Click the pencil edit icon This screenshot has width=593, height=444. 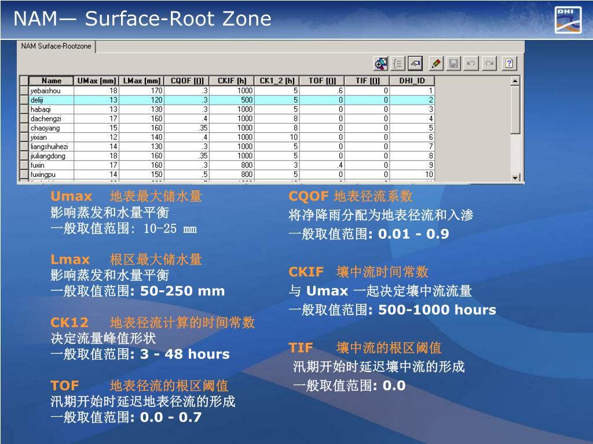pos(436,64)
